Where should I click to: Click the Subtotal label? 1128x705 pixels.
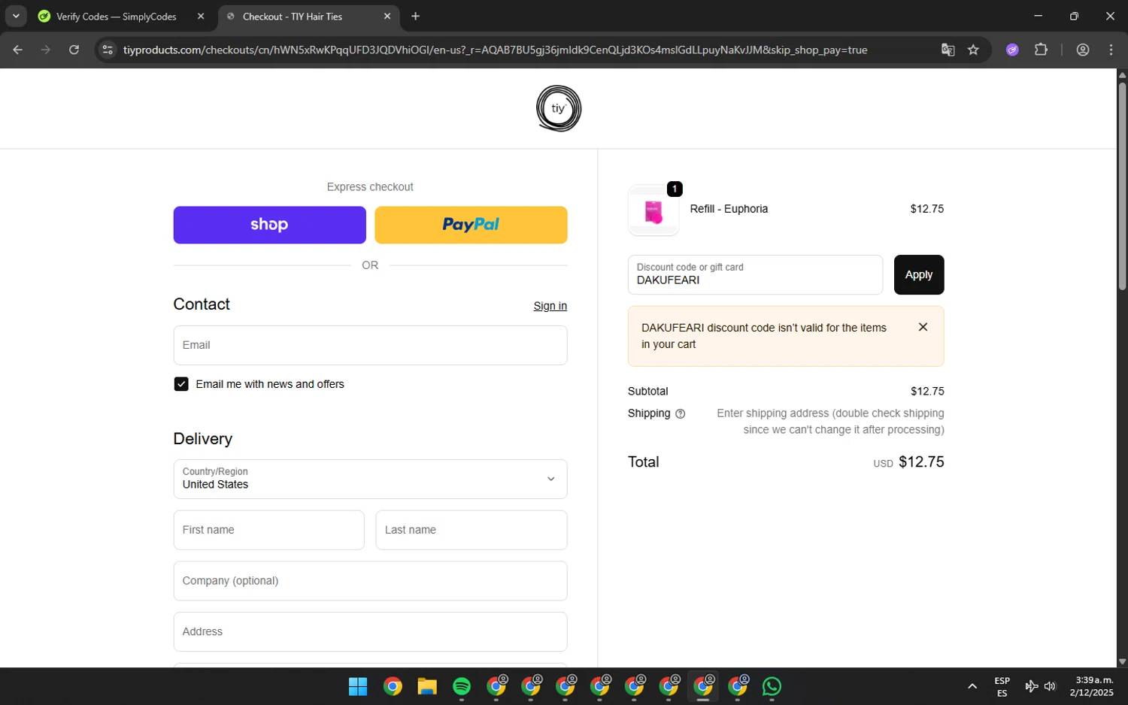tap(647, 392)
